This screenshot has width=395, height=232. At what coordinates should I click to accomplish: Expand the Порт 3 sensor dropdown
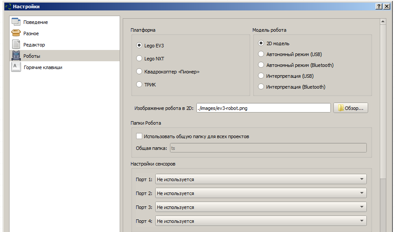pos(261,207)
